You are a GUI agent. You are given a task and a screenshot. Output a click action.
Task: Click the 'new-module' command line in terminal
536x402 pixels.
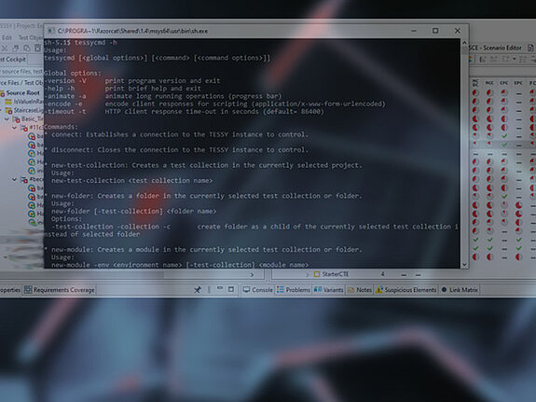(x=203, y=249)
